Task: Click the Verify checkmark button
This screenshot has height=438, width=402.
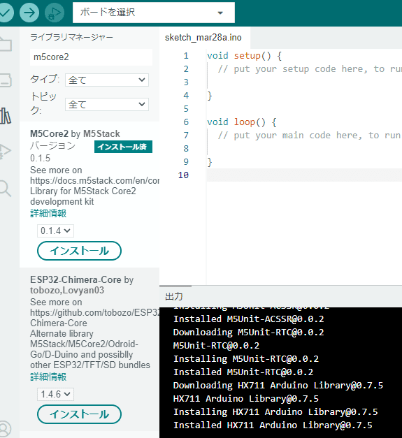Action: 5,13
